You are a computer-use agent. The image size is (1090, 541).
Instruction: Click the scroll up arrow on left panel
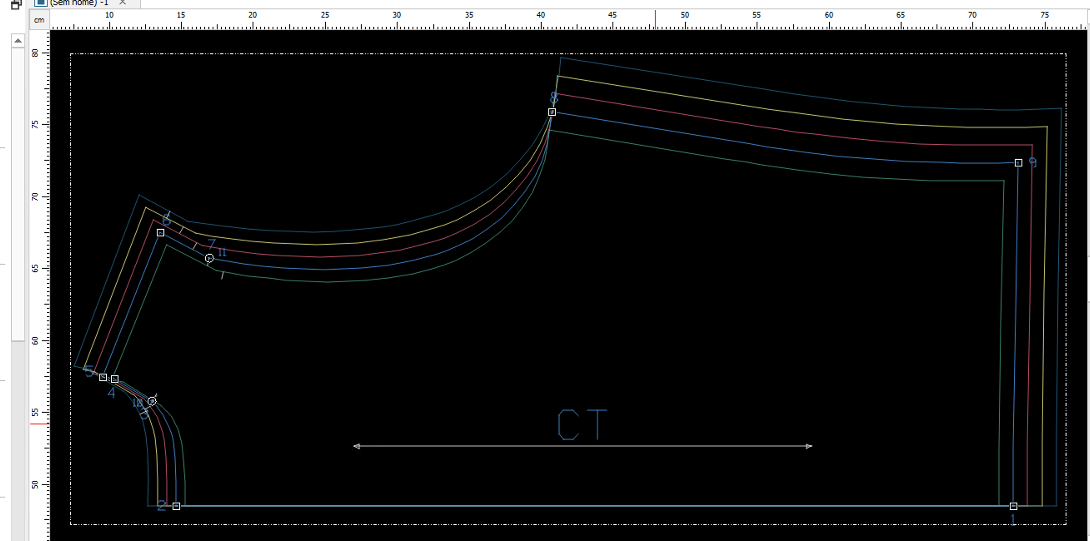(18, 41)
